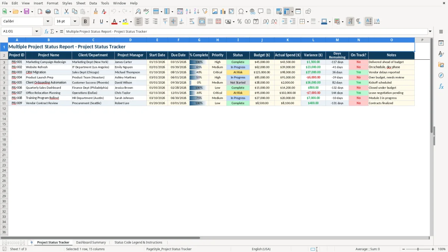Screen dimensions: 448x252
Task: Open borders dropdown arrow
Action: 308,22
